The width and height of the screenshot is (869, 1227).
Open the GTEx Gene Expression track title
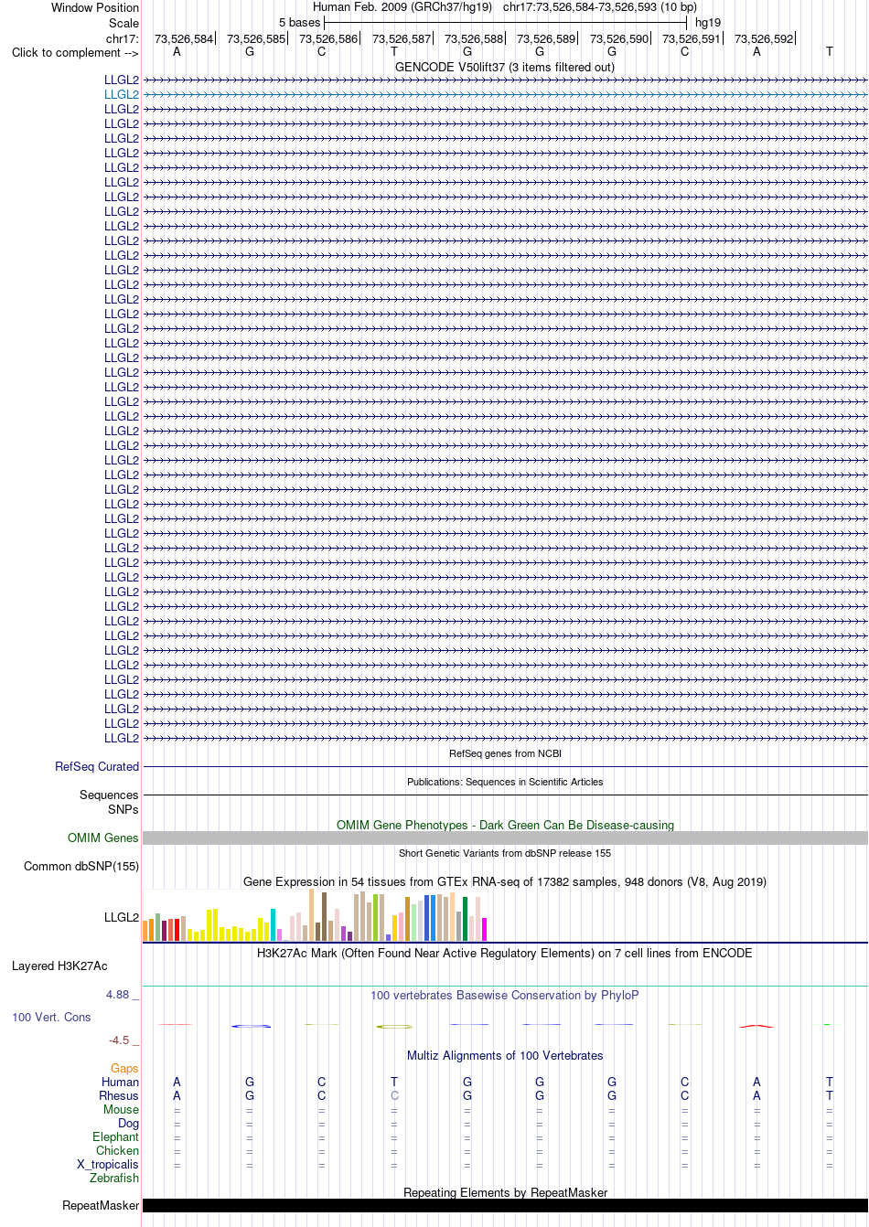coord(505,881)
